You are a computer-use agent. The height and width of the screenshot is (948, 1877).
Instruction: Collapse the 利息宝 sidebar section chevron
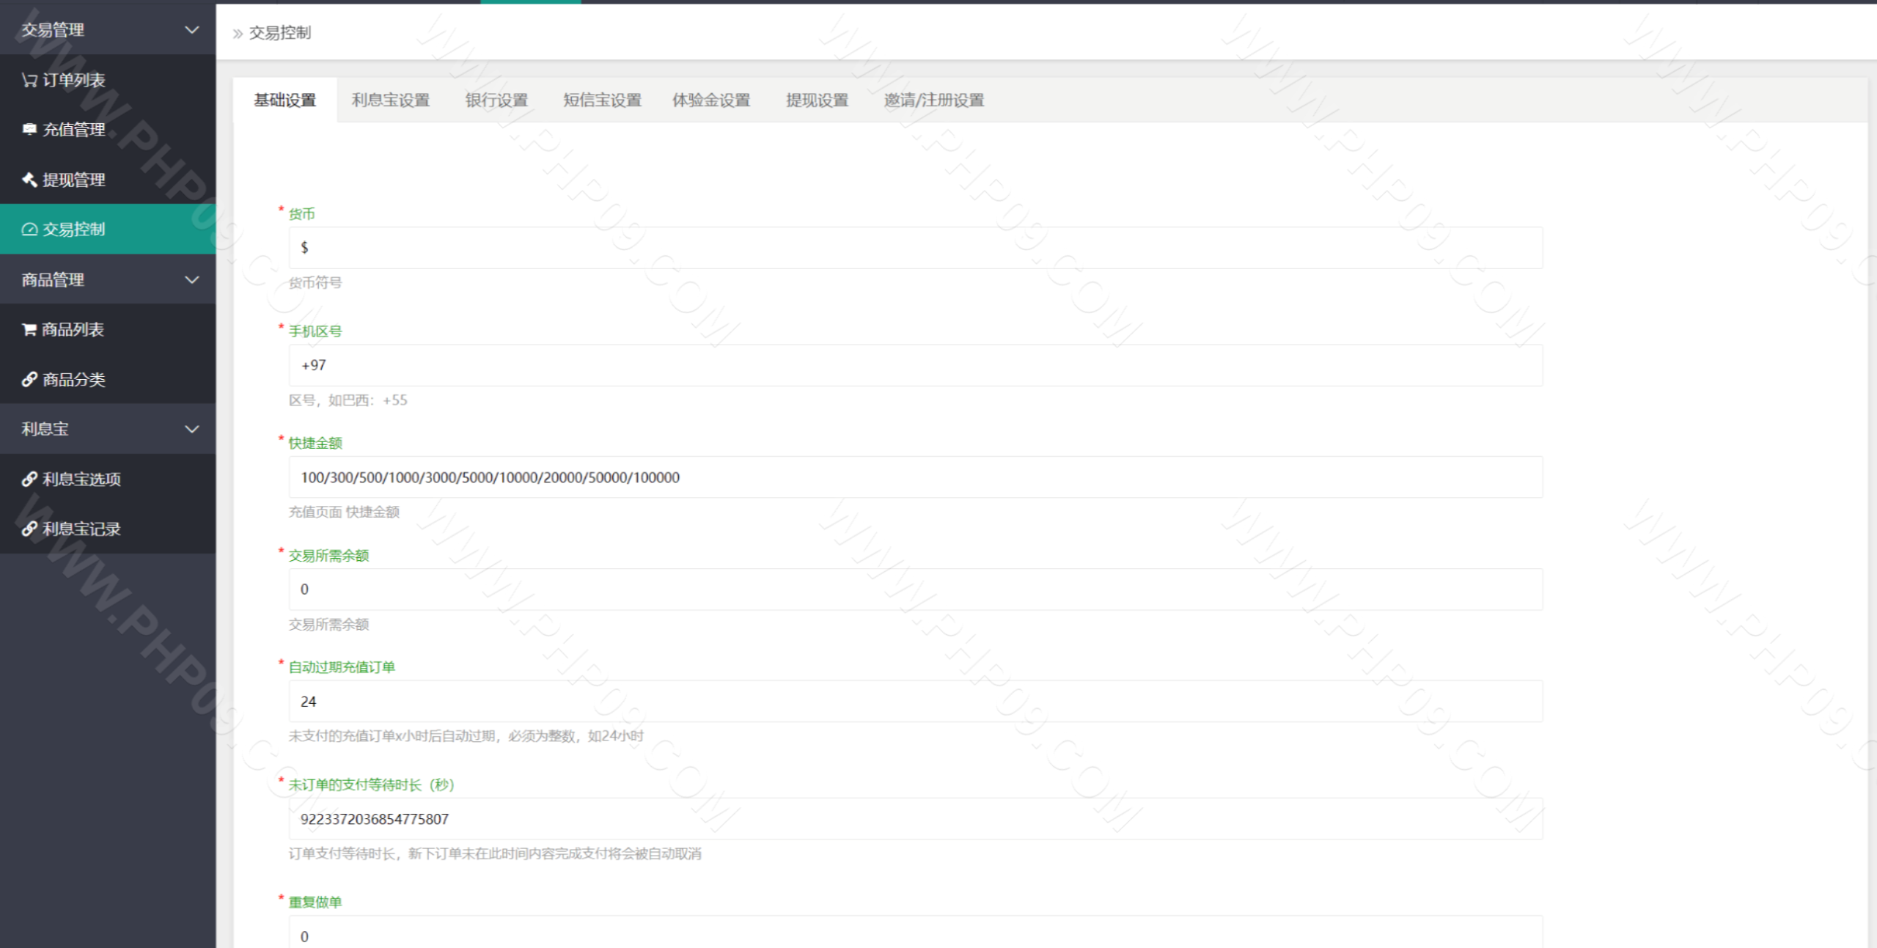192,430
